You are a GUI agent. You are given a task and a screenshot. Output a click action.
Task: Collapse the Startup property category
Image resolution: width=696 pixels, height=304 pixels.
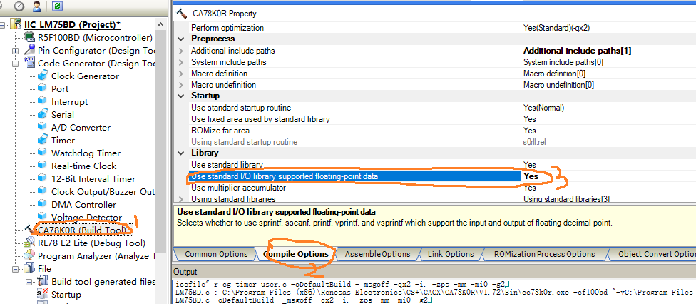coord(180,96)
